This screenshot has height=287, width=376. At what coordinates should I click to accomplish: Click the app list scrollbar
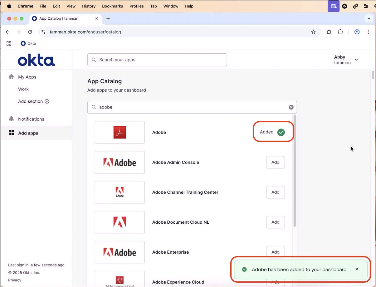click(295, 171)
